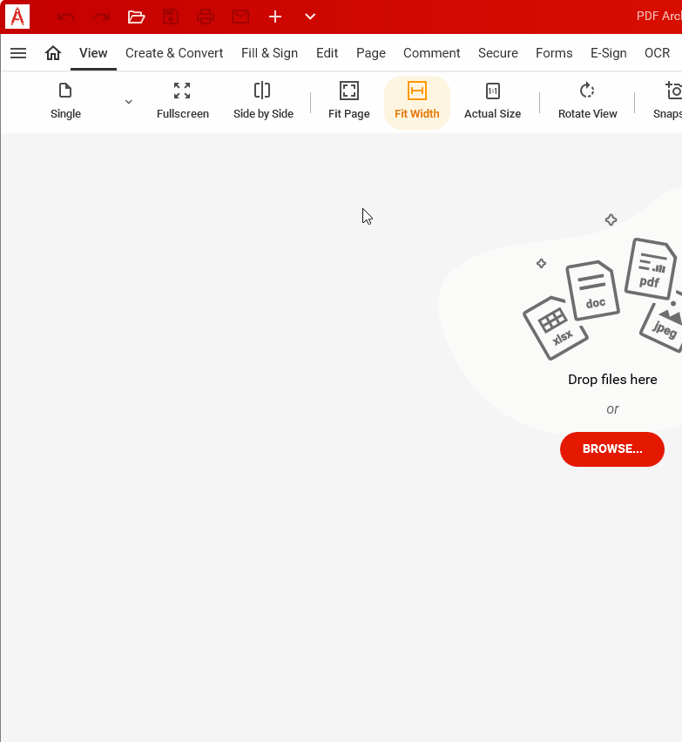Enable Side by Side view
Image resolution: width=682 pixels, height=742 pixels.
point(263,101)
